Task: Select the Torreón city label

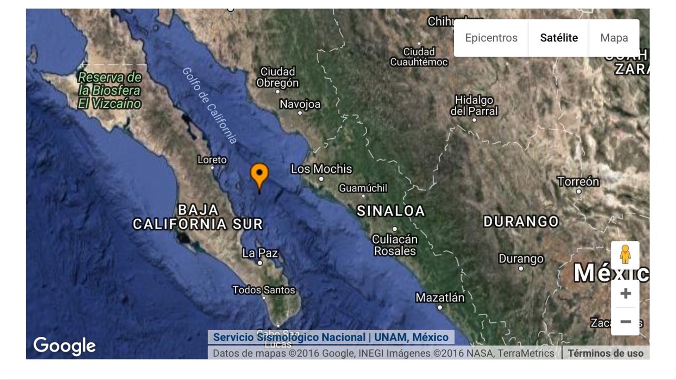Action: point(578,181)
